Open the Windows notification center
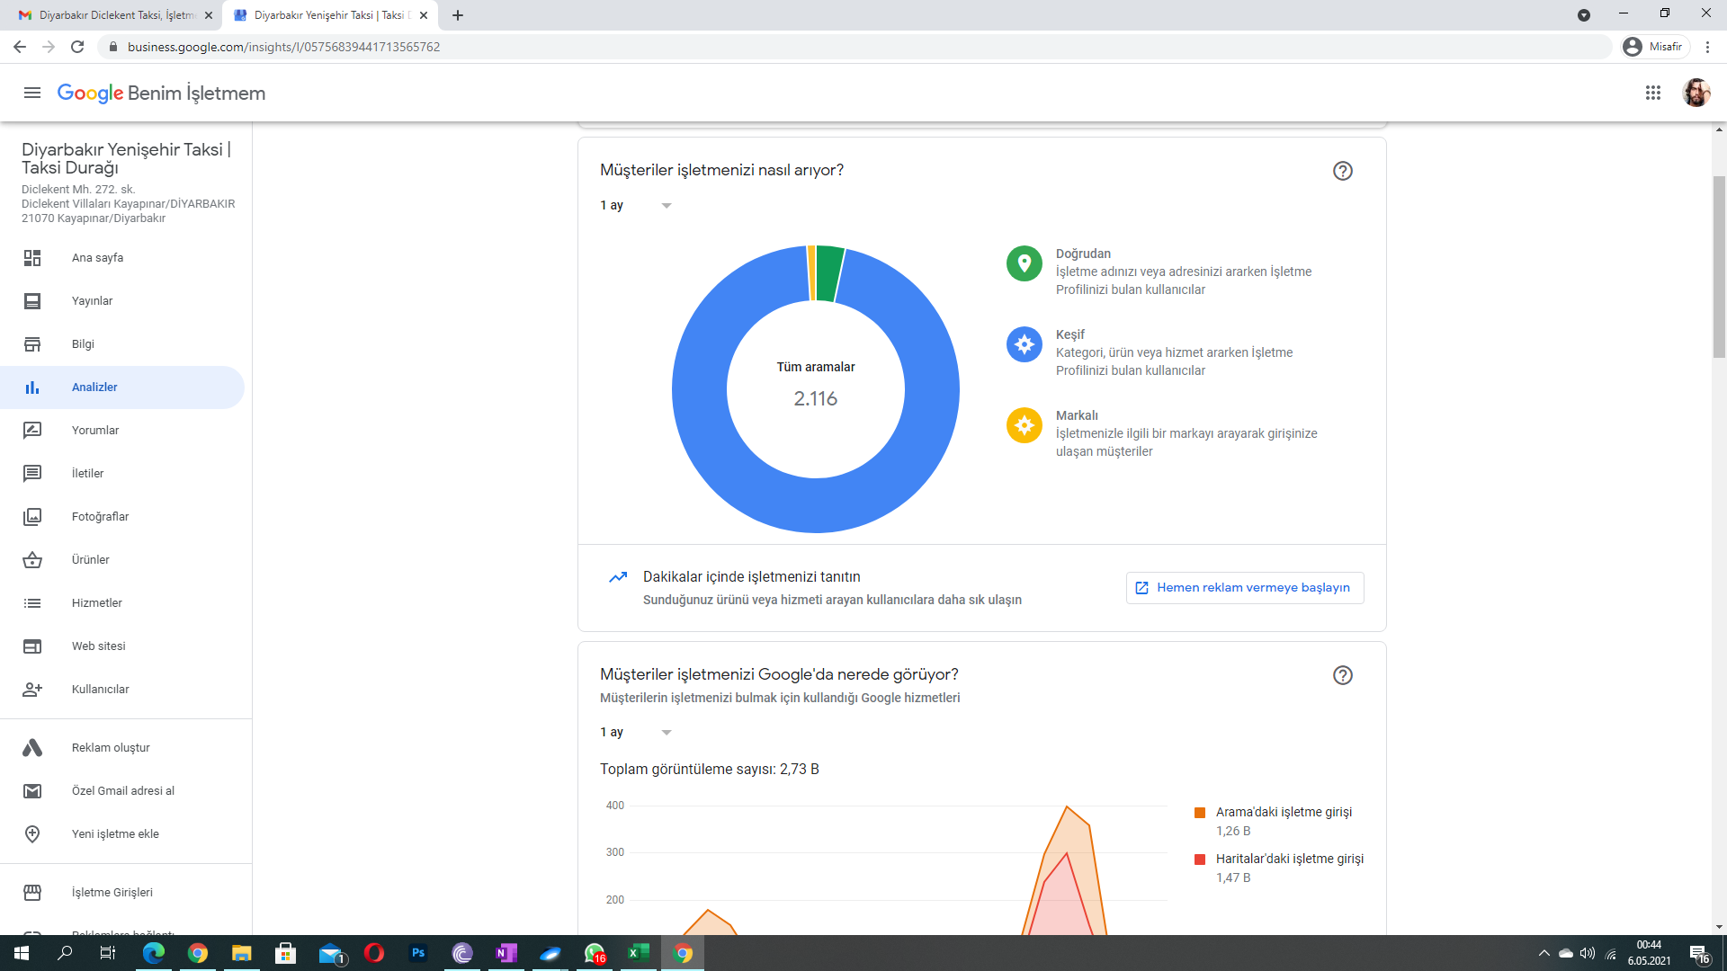The height and width of the screenshot is (971, 1727). coord(1699,953)
